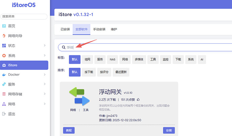The width and height of the screenshot is (232, 136).
Task: Filter by the 下载 tag
Action: 178,59
